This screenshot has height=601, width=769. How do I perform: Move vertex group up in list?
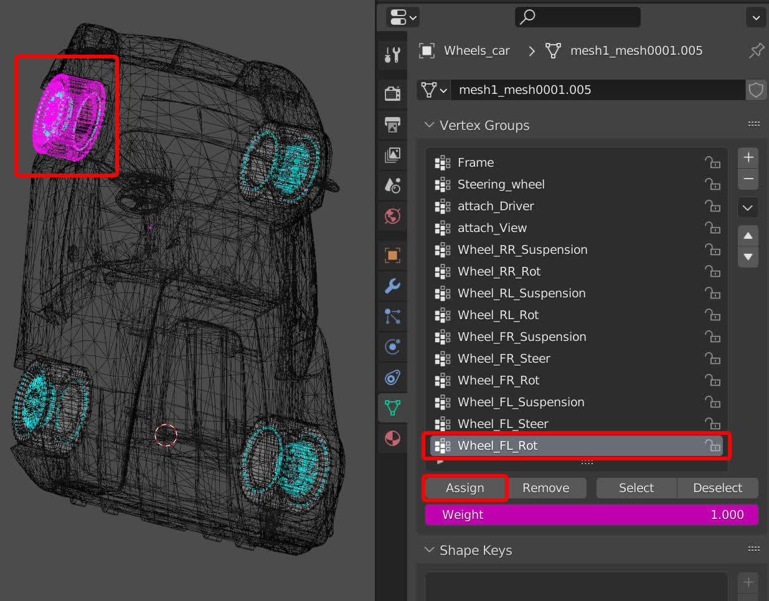point(748,236)
